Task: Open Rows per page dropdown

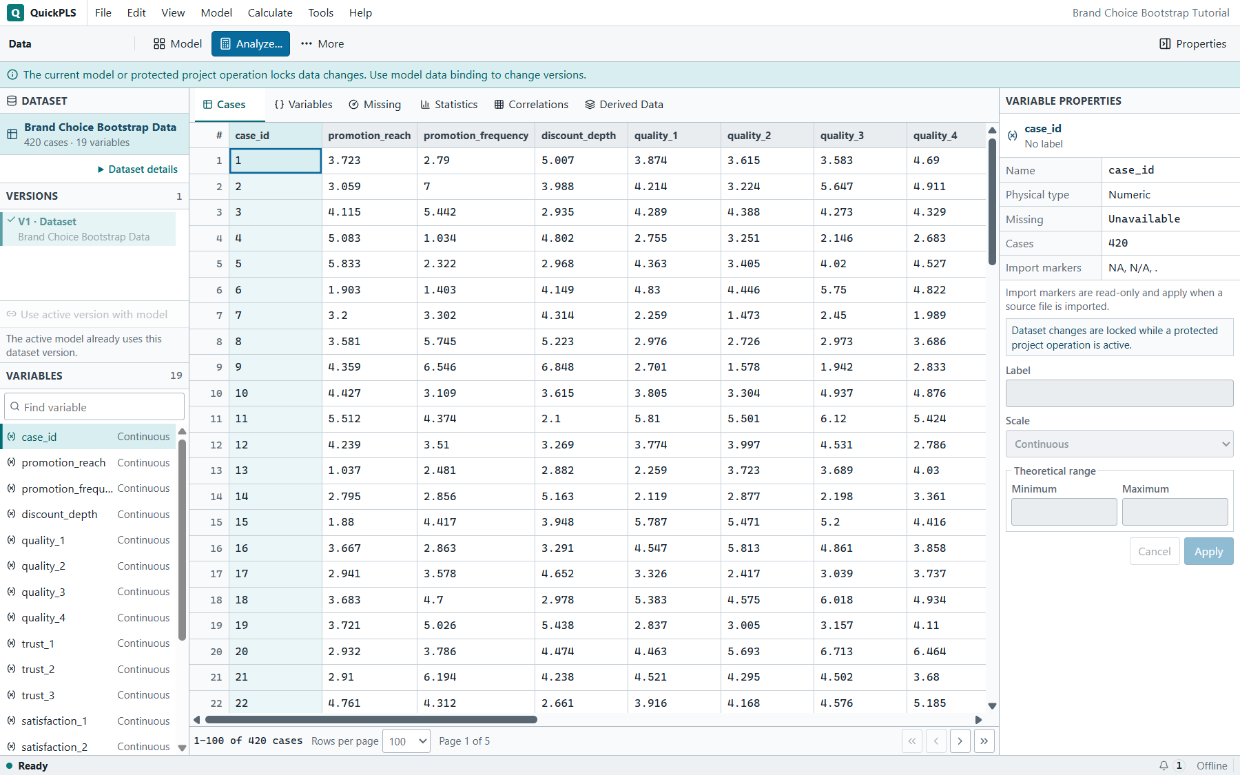Action: click(406, 741)
